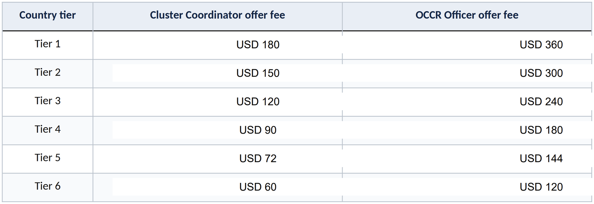Select the Tier 4 row label
594x204 pixels.
click(x=48, y=129)
